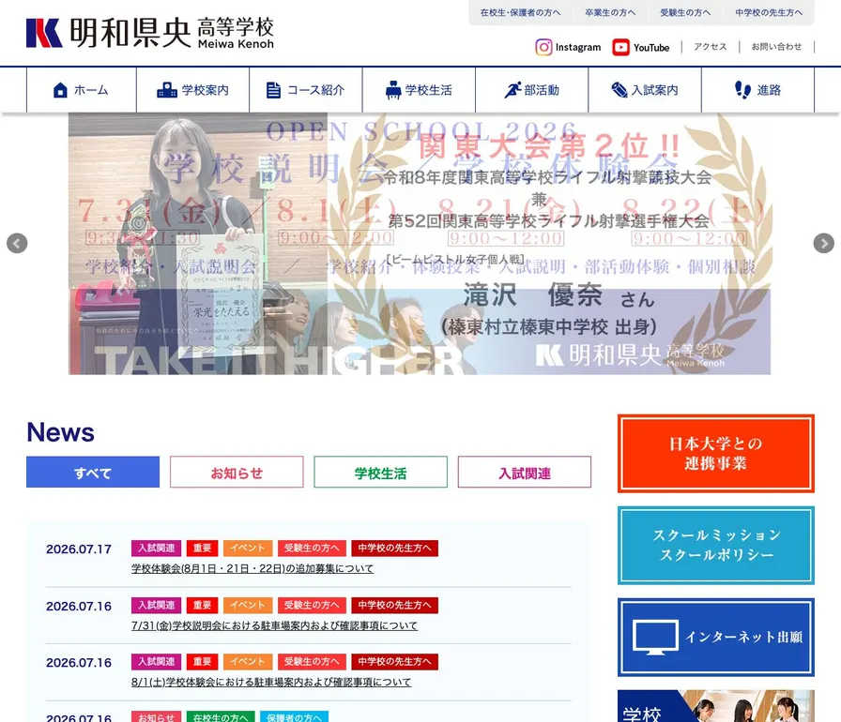The width and height of the screenshot is (841, 722).
Task: Select the コース紹介 menu item
Action: 306,90
